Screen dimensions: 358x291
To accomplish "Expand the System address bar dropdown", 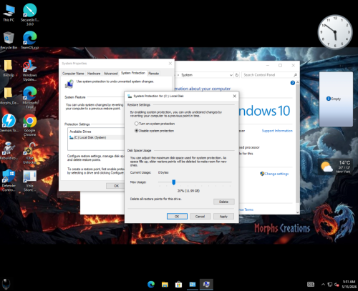I will click(231, 75).
